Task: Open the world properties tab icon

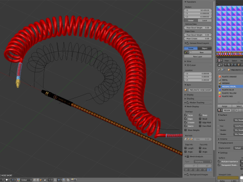Action: pos(235,65)
